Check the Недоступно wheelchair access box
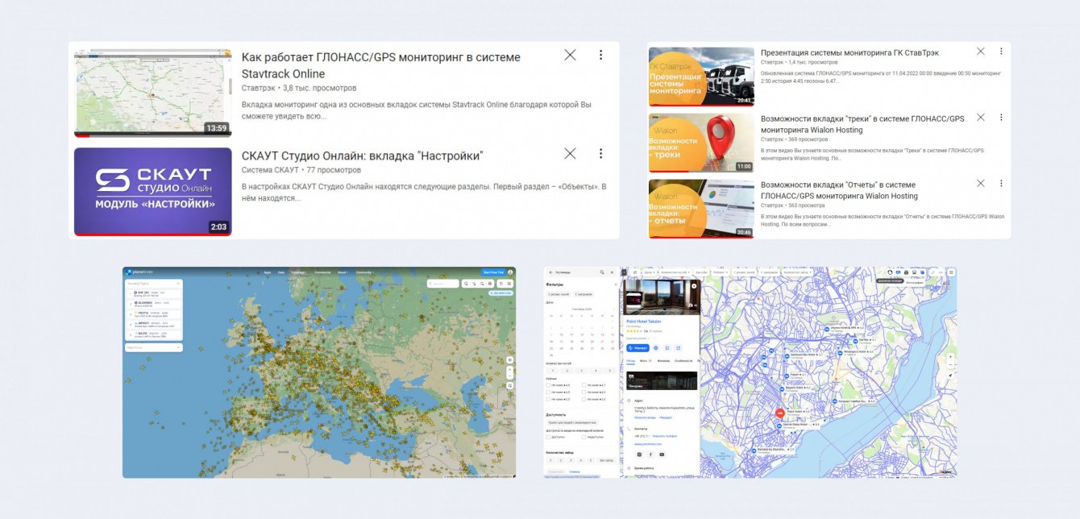 (584, 437)
